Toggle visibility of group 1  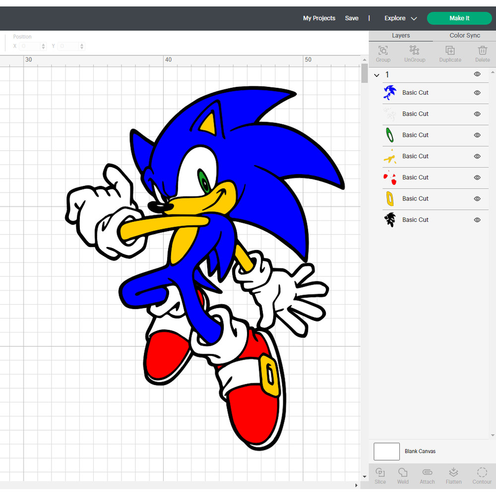point(477,74)
